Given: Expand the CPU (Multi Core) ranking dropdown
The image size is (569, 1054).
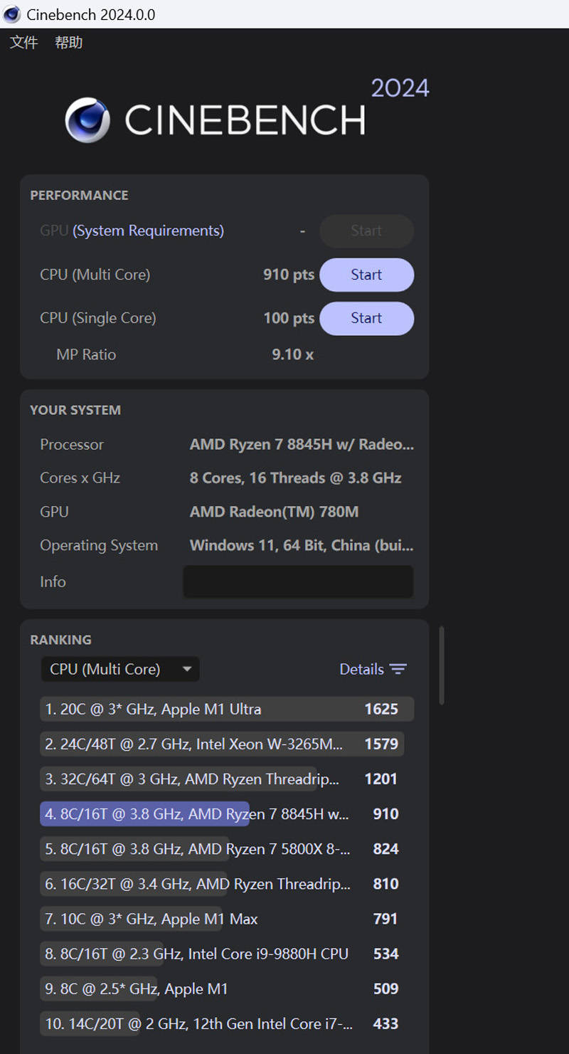Looking at the screenshot, I should (x=120, y=669).
